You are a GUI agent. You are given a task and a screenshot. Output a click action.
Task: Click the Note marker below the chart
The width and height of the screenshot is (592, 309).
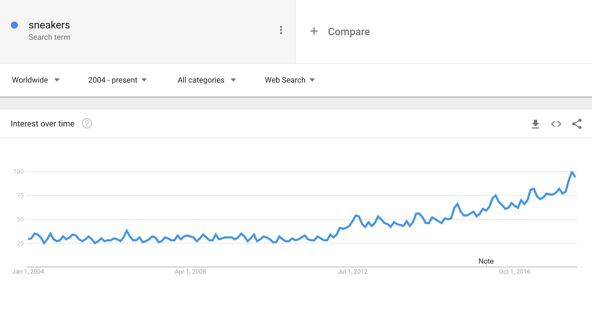pos(486,261)
